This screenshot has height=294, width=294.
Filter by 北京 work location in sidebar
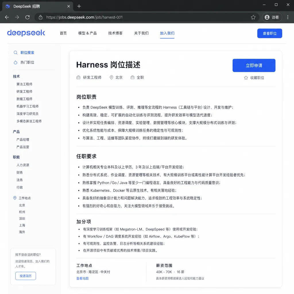click(22, 205)
